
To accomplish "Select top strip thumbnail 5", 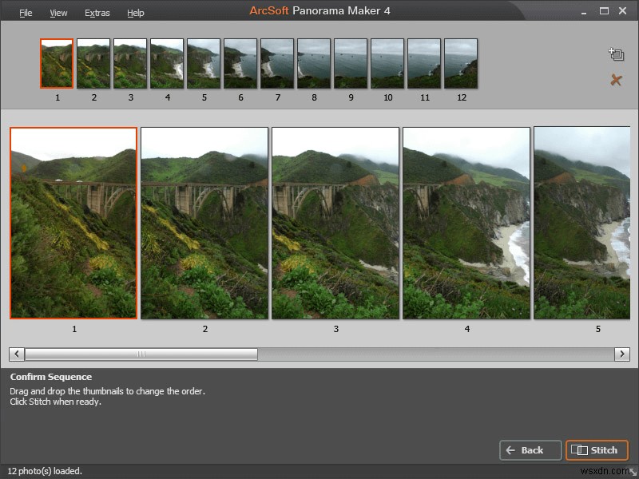I will tap(204, 64).
